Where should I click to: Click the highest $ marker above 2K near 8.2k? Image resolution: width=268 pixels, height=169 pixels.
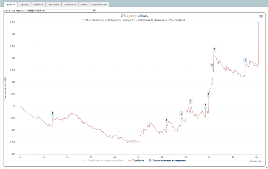click(x=215, y=49)
